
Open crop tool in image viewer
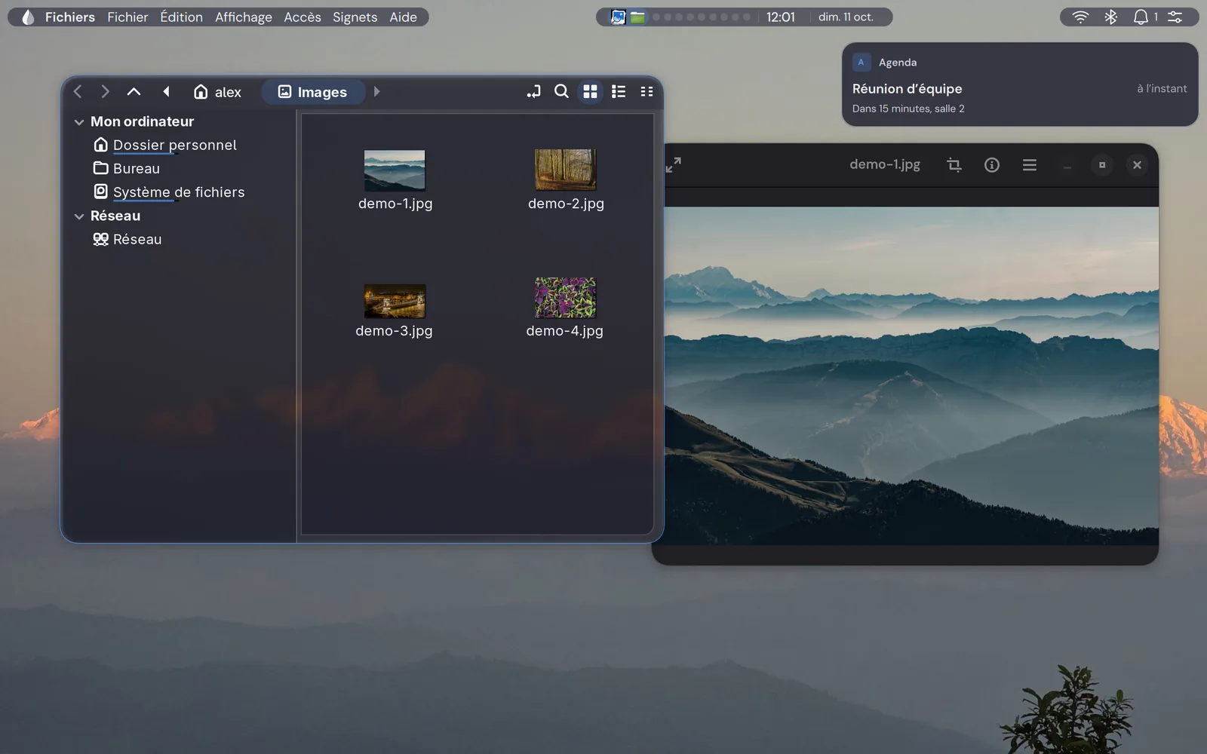(954, 164)
